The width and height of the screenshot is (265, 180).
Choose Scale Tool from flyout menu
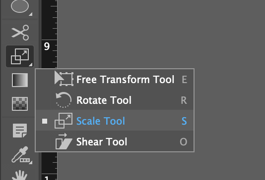click(115, 121)
